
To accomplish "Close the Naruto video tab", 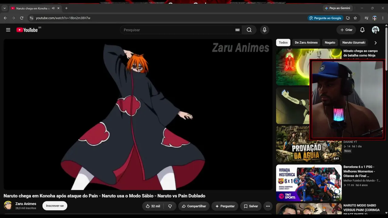I will pos(59,8).
